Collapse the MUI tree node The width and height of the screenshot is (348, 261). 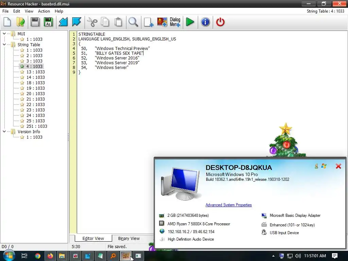[4, 34]
